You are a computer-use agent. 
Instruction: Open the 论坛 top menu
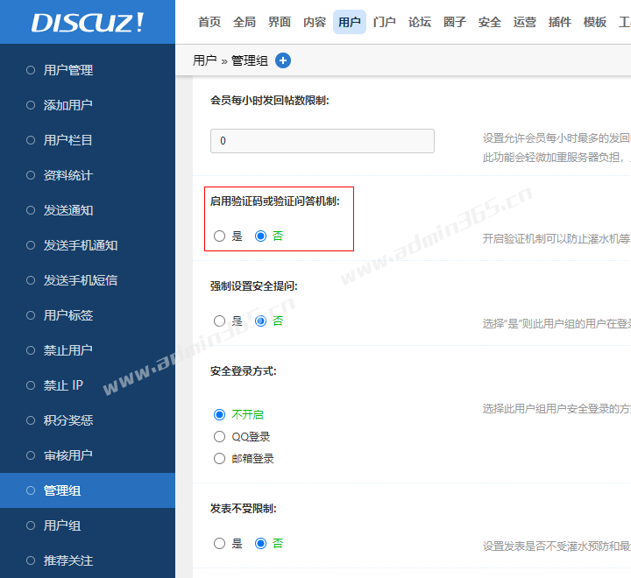click(419, 22)
